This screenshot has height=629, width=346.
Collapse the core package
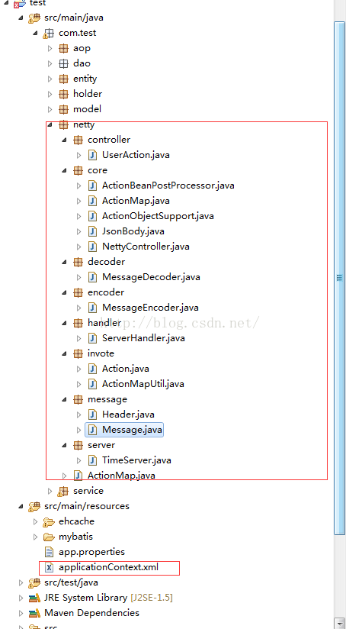(x=64, y=170)
